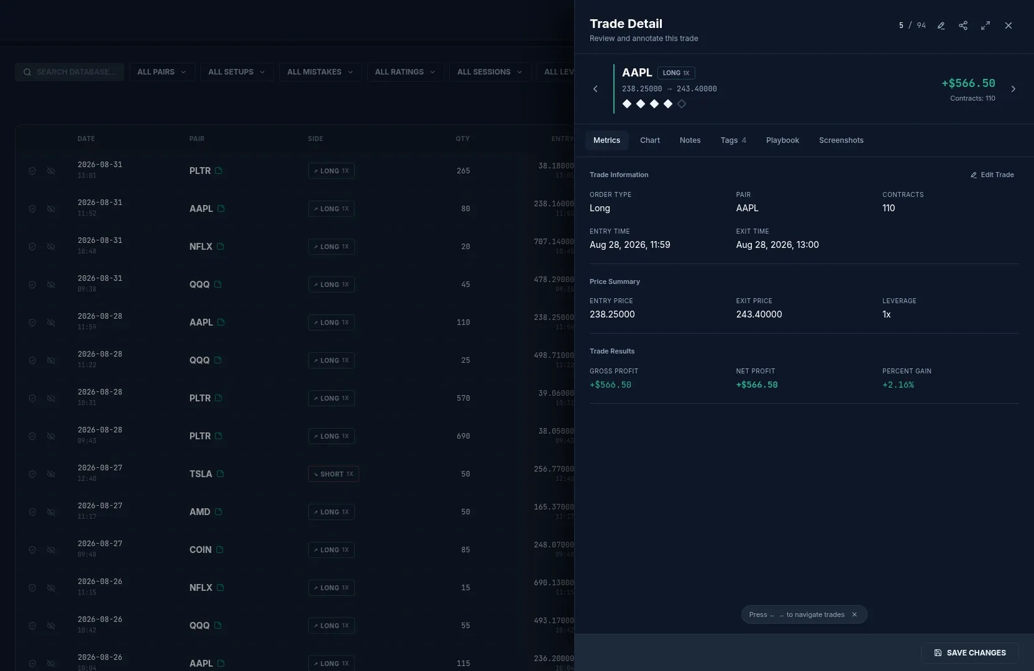Click the share icon in Trade Detail header

(963, 25)
